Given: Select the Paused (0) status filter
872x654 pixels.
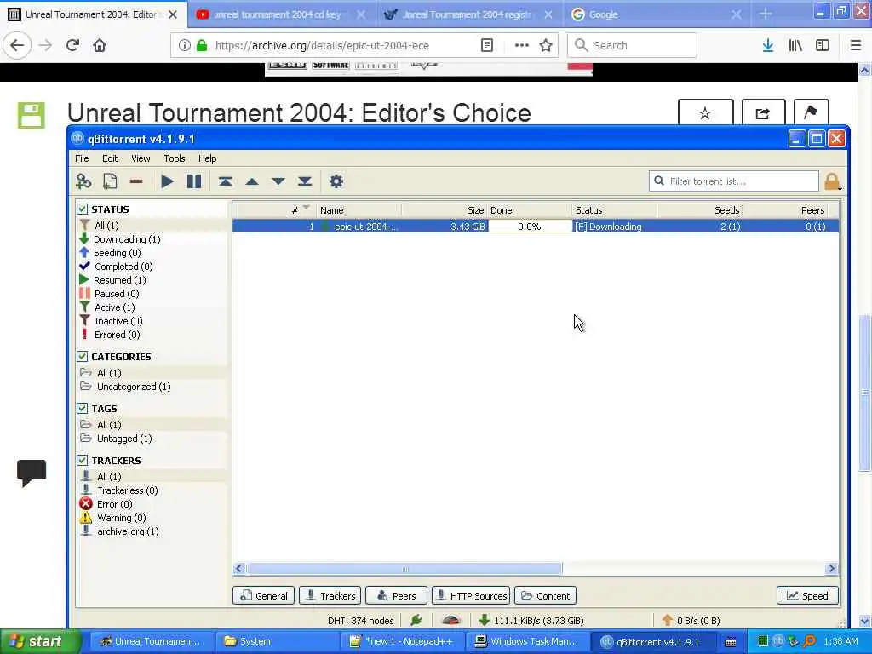Looking at the screenshot, I should point(117,294).
